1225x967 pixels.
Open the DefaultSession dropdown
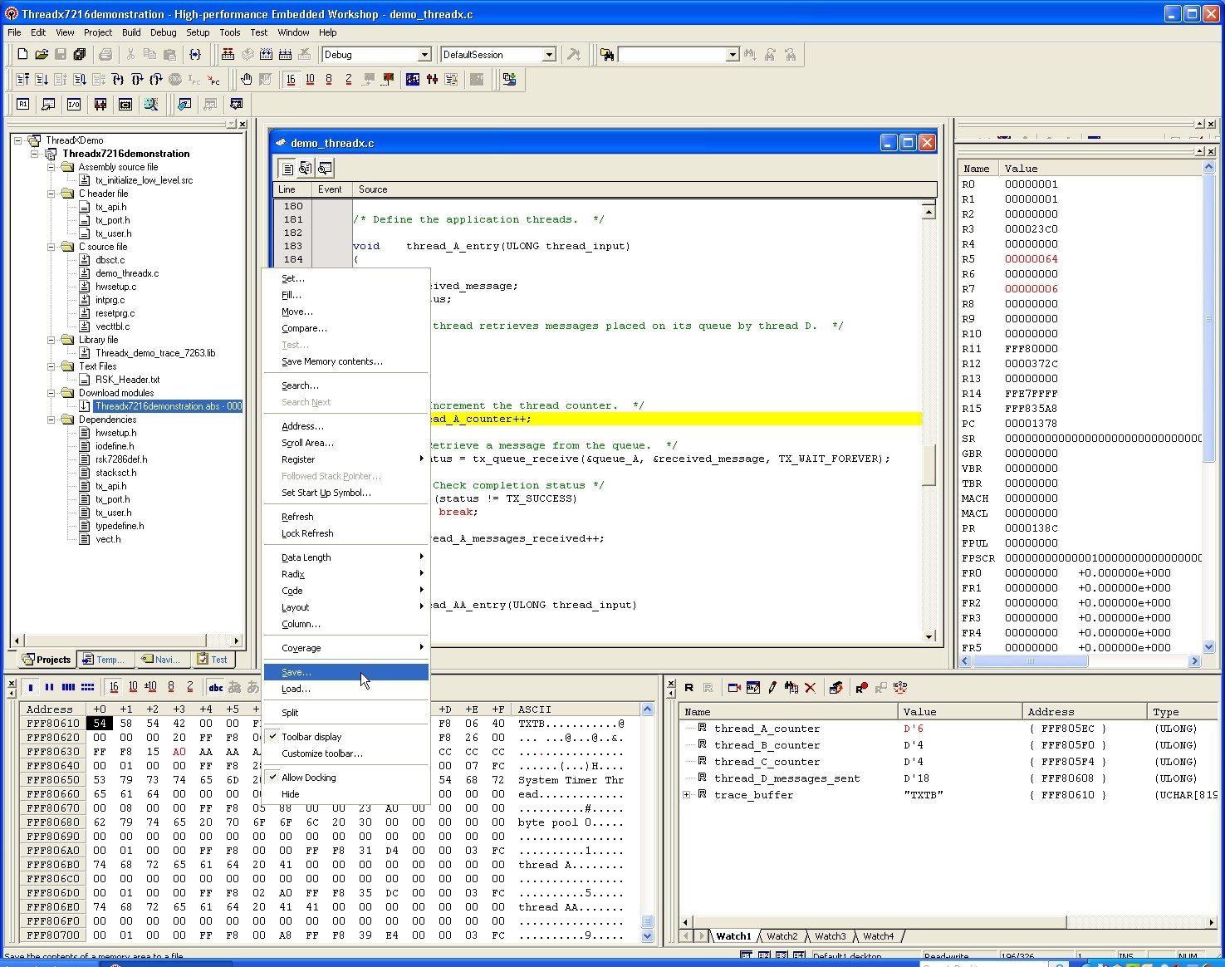548,54
